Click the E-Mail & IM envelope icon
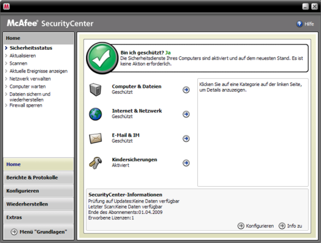Screen dimensions: 321x243 [x=95, y=138]
